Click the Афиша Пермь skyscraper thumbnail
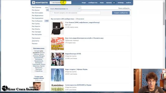The image size is (166, 93). 57,75
